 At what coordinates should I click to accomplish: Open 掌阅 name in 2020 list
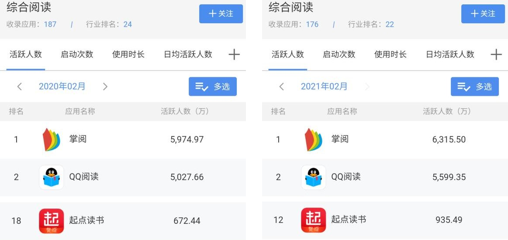pyautogui.click(x=78, y=139)
